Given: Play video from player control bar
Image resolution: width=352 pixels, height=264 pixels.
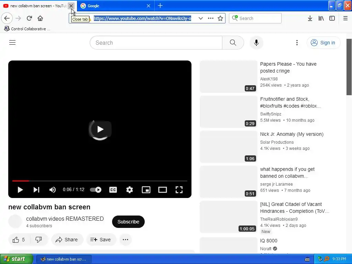Looking at the screenshot, I should [20, 190].
